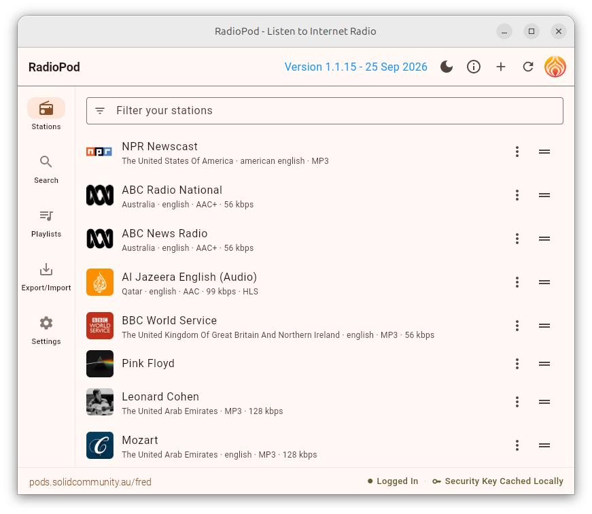The width and height of the screenshot is (592, 514).
Task: Open more options for BBC World Service
Action: coord(517,326)
